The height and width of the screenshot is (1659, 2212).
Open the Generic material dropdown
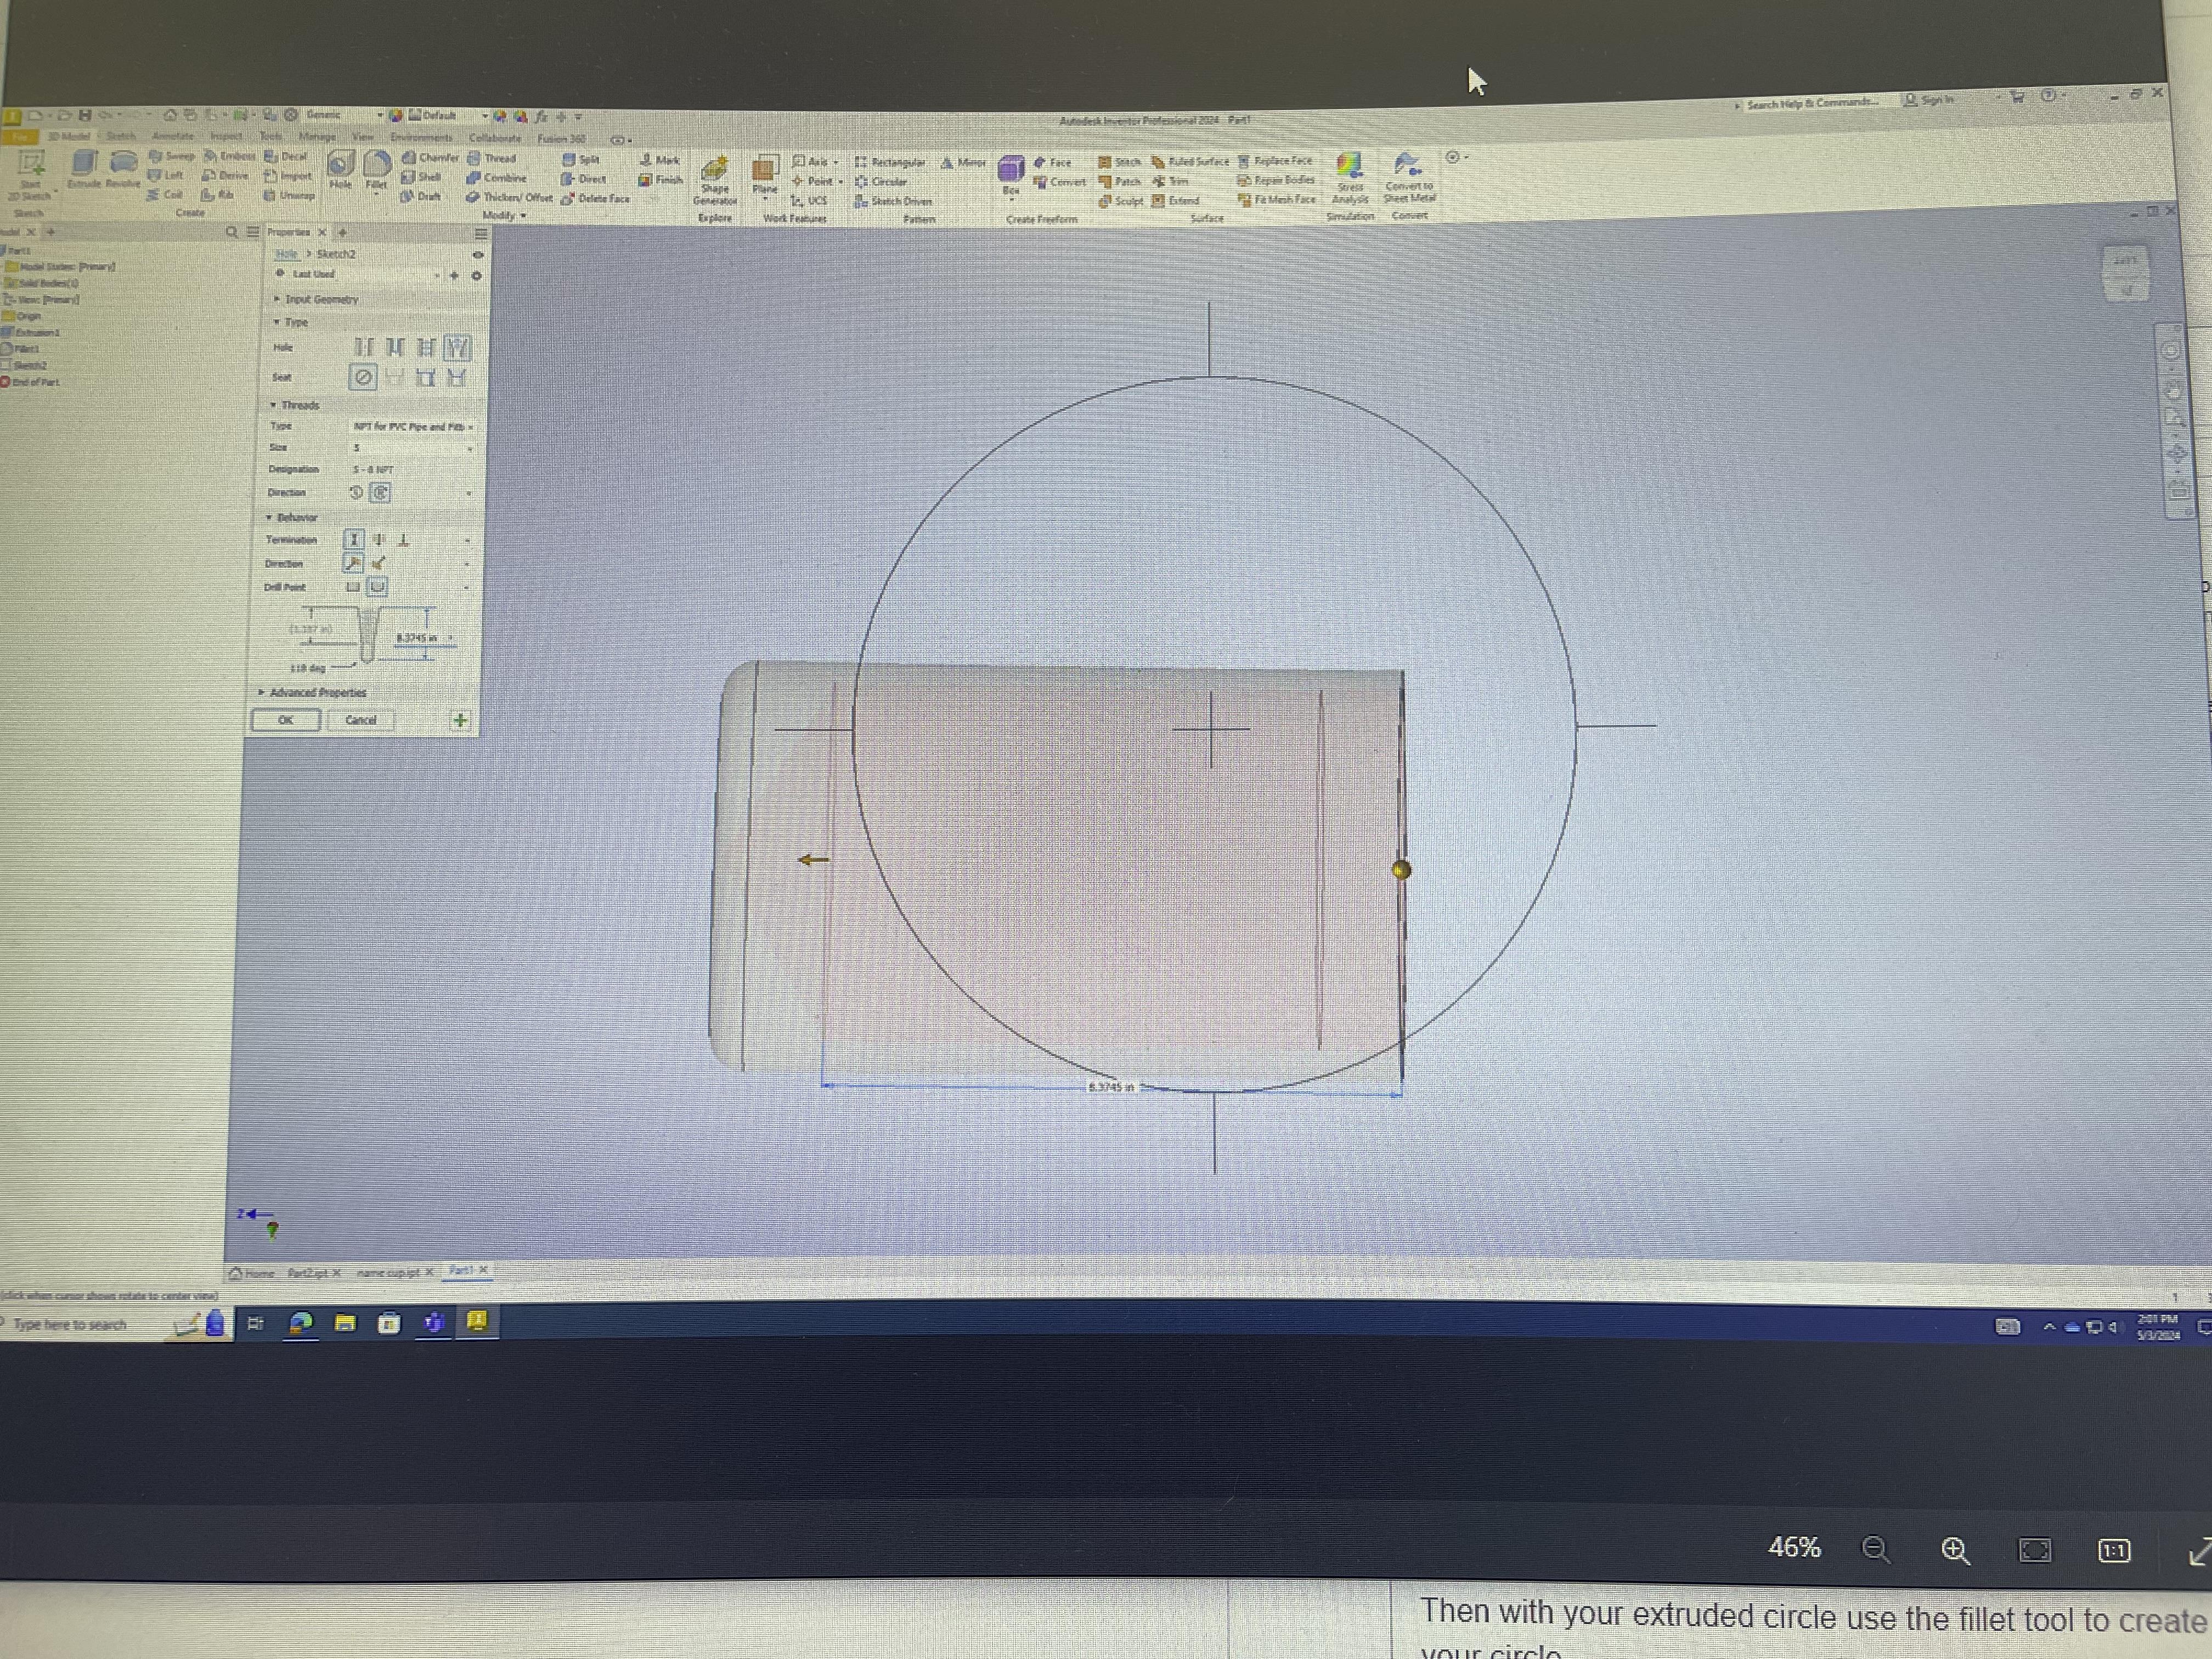[x=344, y=115]
